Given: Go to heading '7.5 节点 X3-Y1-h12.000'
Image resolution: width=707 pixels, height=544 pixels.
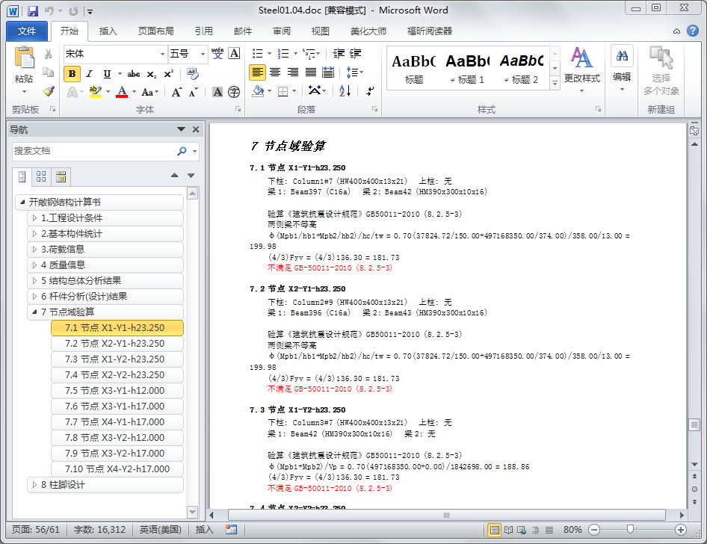Looking at the screenshot, I should (114, 391).
